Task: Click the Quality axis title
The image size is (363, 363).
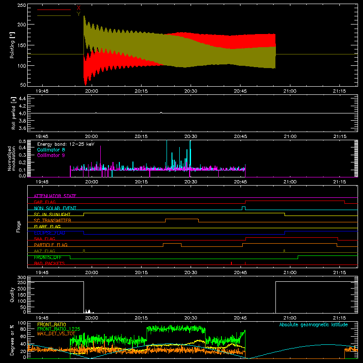Action: [12, 294]
